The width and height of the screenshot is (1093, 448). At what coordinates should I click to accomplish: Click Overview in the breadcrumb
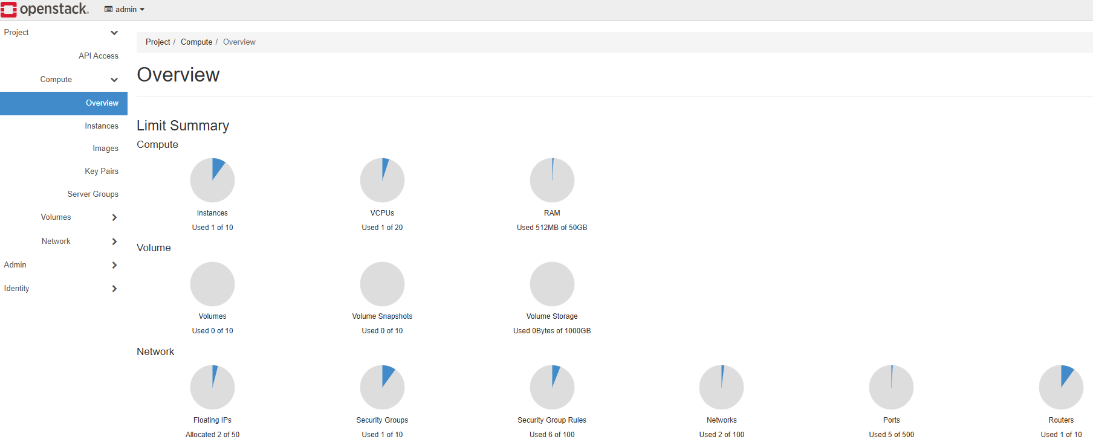(x=239, y=42)
